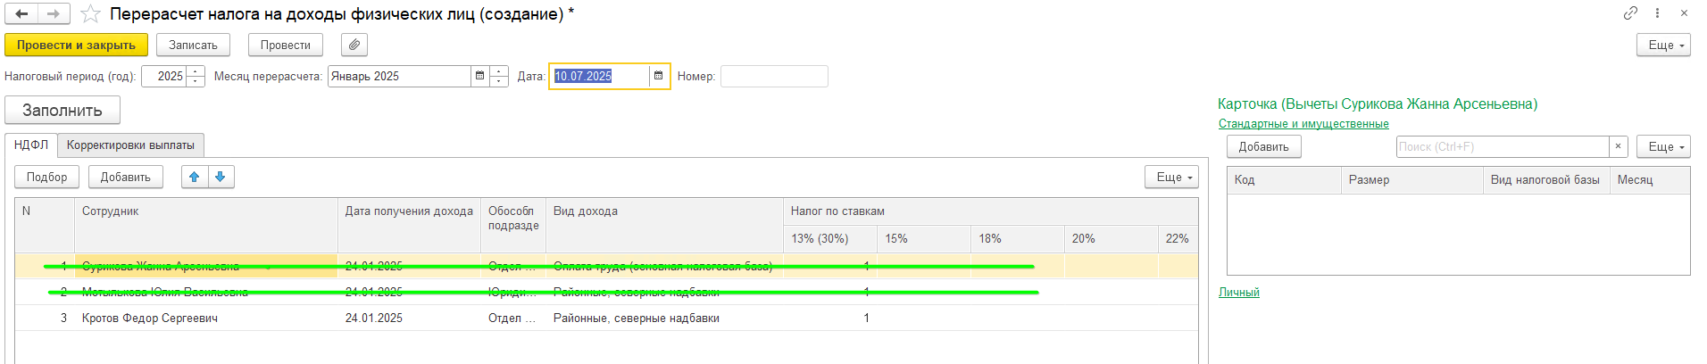The width and height of the screenshot is (1707, 364).
Task: Open Еще menu above the НДФЛ table
Action: (1171, 177)
